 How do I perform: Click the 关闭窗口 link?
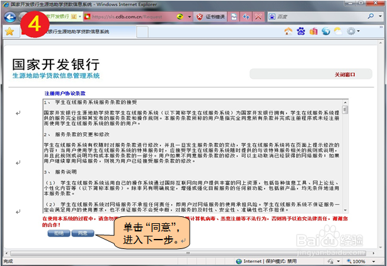click(x=345, y=74)
